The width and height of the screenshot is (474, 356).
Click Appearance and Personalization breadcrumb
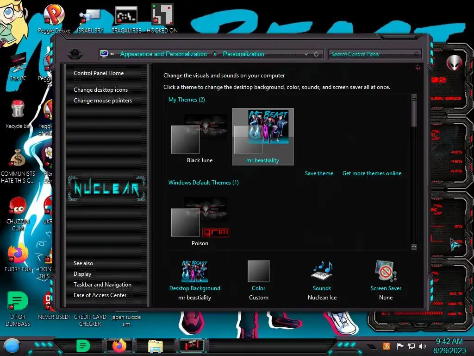click(163, 54)
